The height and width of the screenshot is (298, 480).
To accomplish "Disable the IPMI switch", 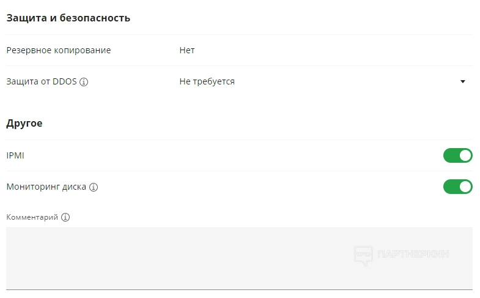I will pyautogui.click(x=457, y=155).
